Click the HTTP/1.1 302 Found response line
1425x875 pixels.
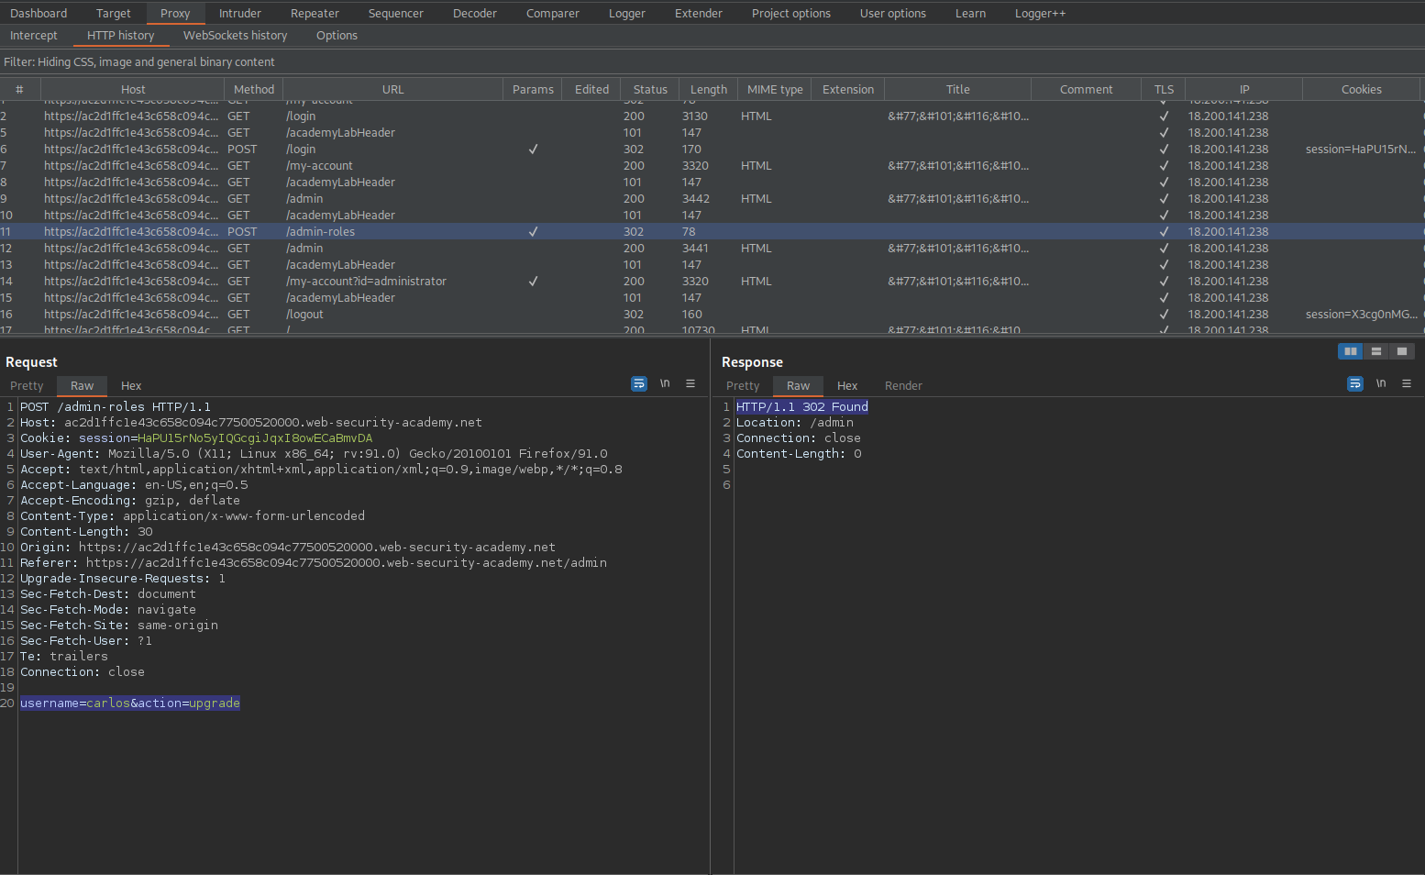tap(802, 407)
